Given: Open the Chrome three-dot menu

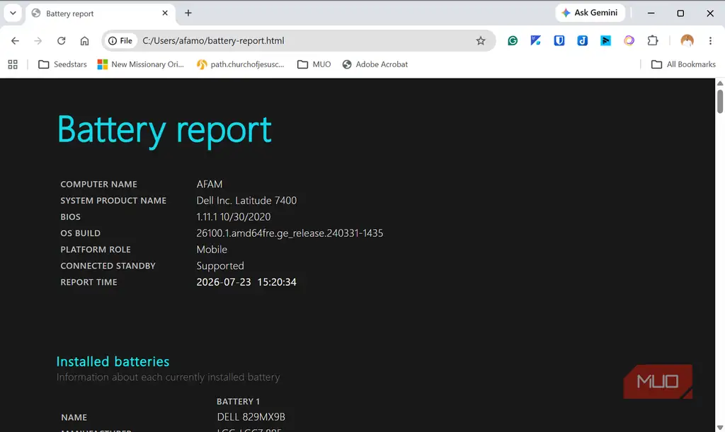Looking at the screenshot, I should coord(710,40).
